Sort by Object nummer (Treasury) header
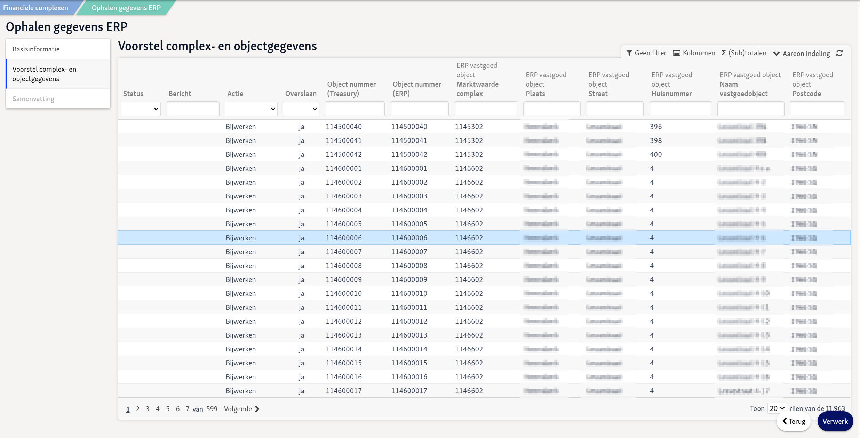 351,89
